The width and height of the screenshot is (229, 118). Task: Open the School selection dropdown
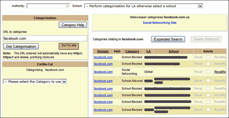[x=143, y=6]
